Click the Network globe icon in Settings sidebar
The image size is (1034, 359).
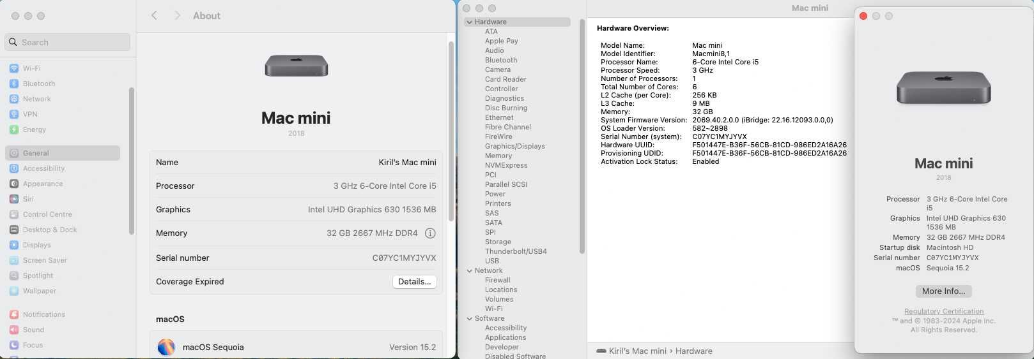click(x=14, y=99)
